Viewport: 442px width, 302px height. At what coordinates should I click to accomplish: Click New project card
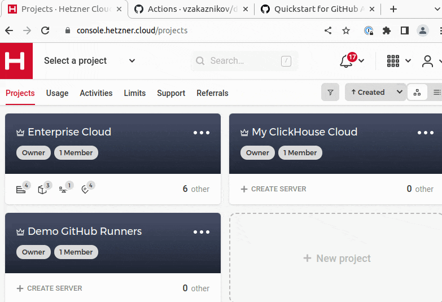point(337,259)
